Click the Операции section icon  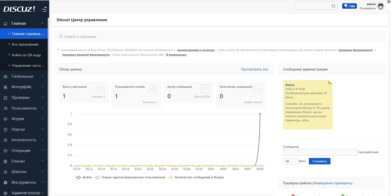pyautogui.click(x=5, y=151)
